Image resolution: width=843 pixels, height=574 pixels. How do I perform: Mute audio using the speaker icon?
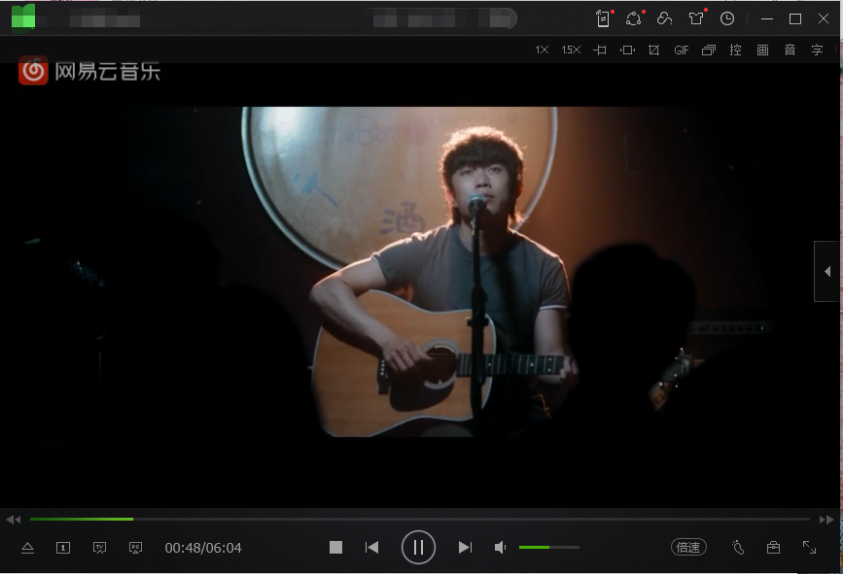point(500,548)
